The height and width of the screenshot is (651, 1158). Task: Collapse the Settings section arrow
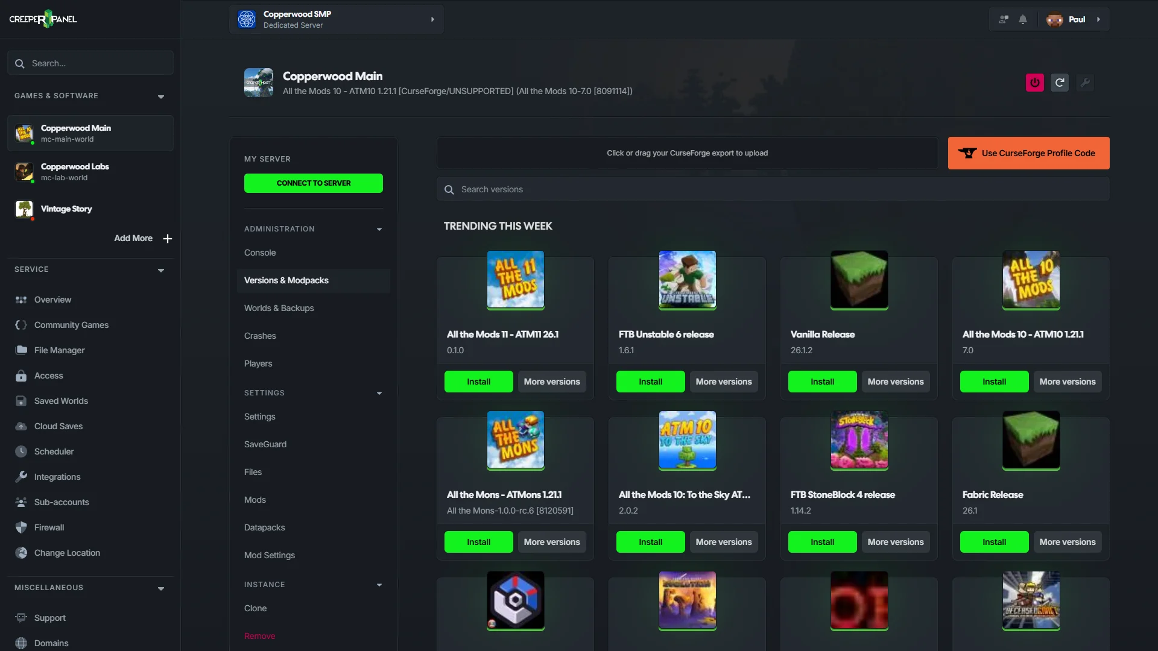[379, 394]
